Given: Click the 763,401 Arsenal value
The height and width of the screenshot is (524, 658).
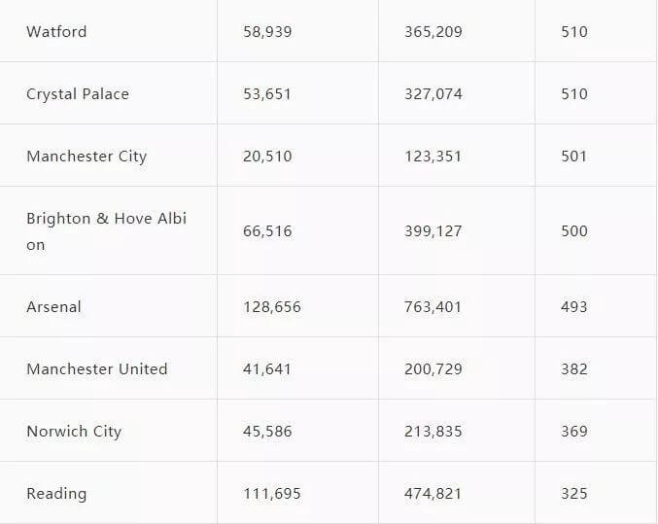Looking at the screenshot, I should 433,307.
